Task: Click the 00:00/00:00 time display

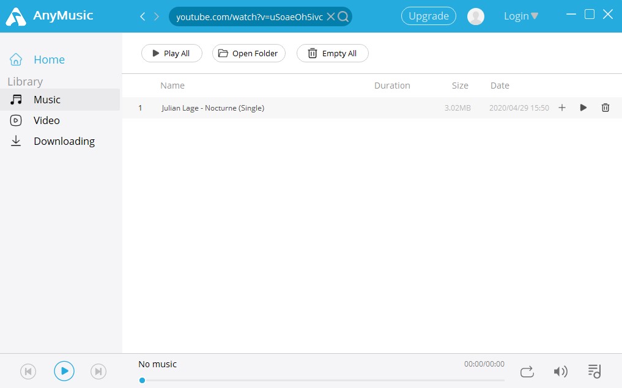Action: (x=484, y=364)
